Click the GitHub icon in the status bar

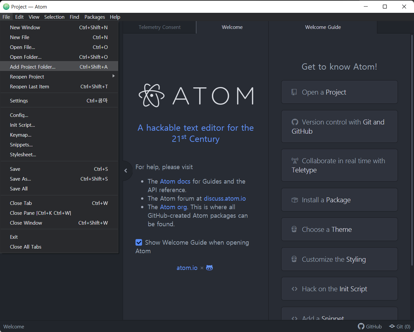click(x=361, y=326)
